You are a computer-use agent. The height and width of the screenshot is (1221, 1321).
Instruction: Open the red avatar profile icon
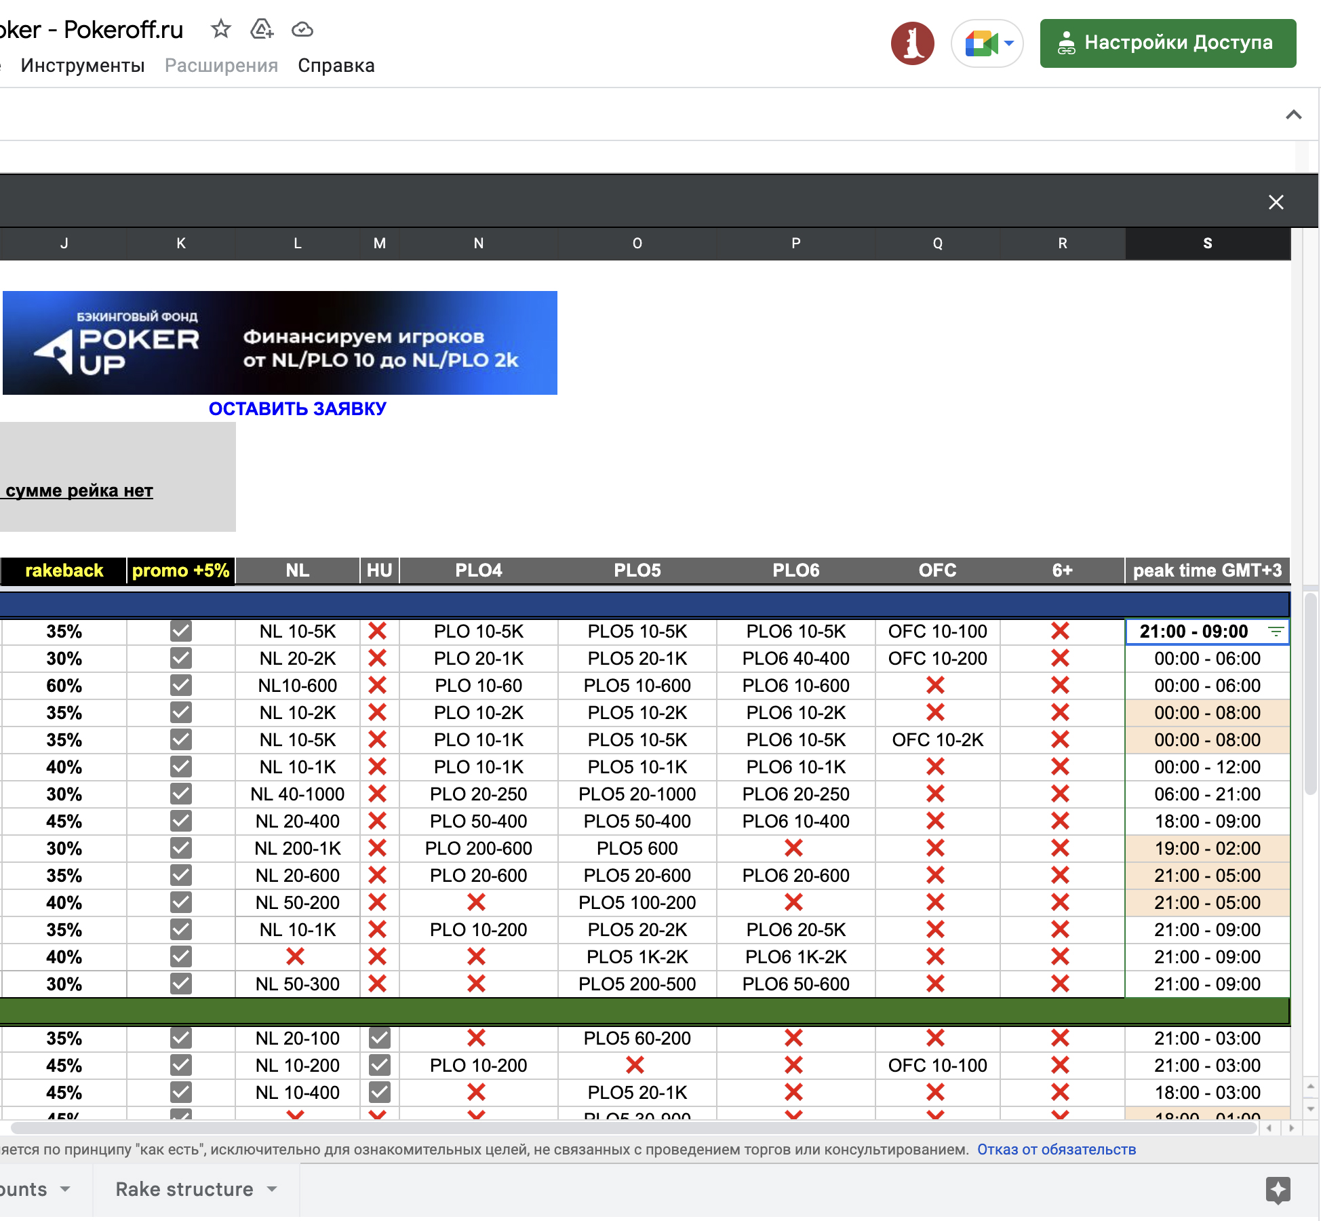[912, 43]
